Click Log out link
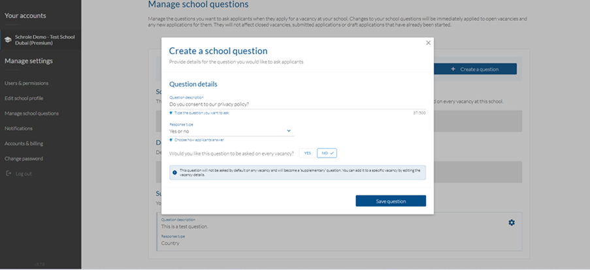590x270 pixels. (24, 174)
